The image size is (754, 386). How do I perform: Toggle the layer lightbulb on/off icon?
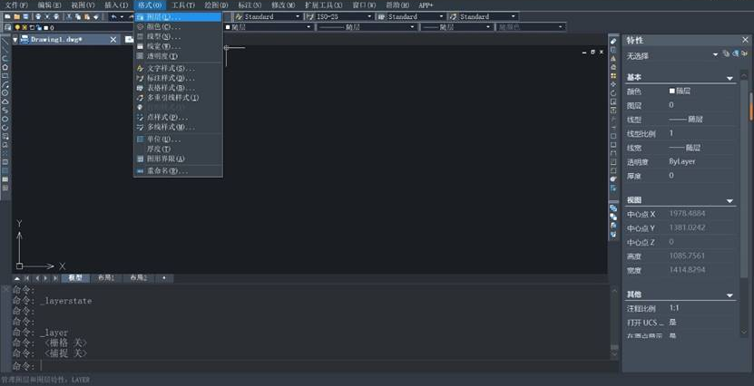18,27
